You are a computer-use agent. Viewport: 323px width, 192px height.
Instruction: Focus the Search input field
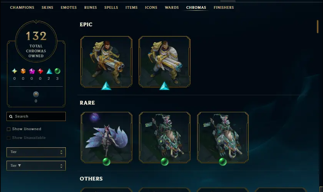[x=36, y=116]
